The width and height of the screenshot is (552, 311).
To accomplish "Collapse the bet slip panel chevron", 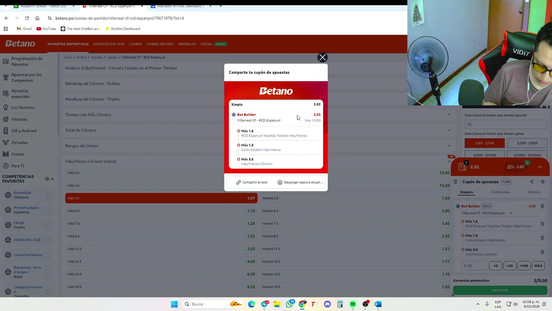I will click(x=539, y=167).
